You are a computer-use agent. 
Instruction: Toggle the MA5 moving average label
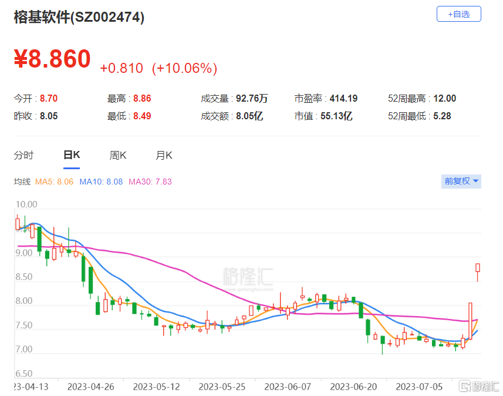click(x=54, y=182)
